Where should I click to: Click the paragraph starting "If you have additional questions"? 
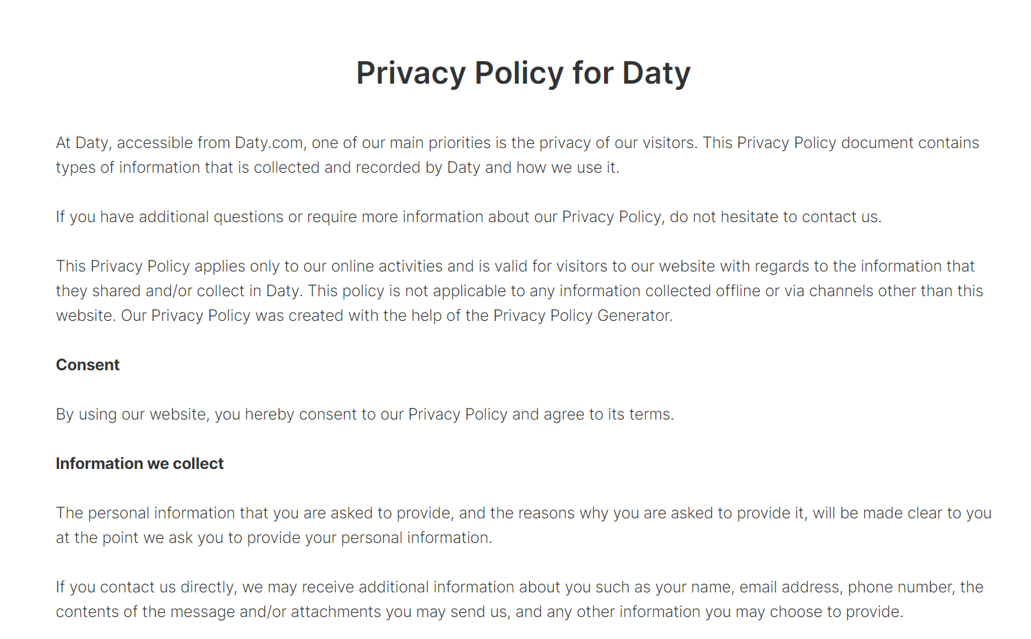469,217
